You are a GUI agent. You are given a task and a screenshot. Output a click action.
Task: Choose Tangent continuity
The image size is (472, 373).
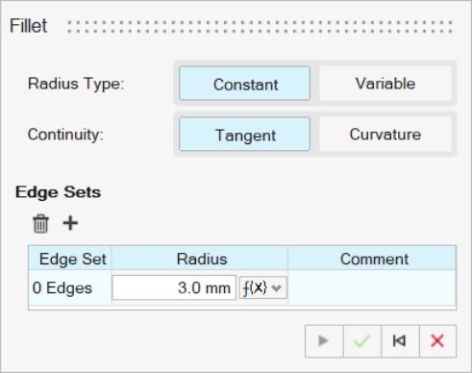point(244,134)
